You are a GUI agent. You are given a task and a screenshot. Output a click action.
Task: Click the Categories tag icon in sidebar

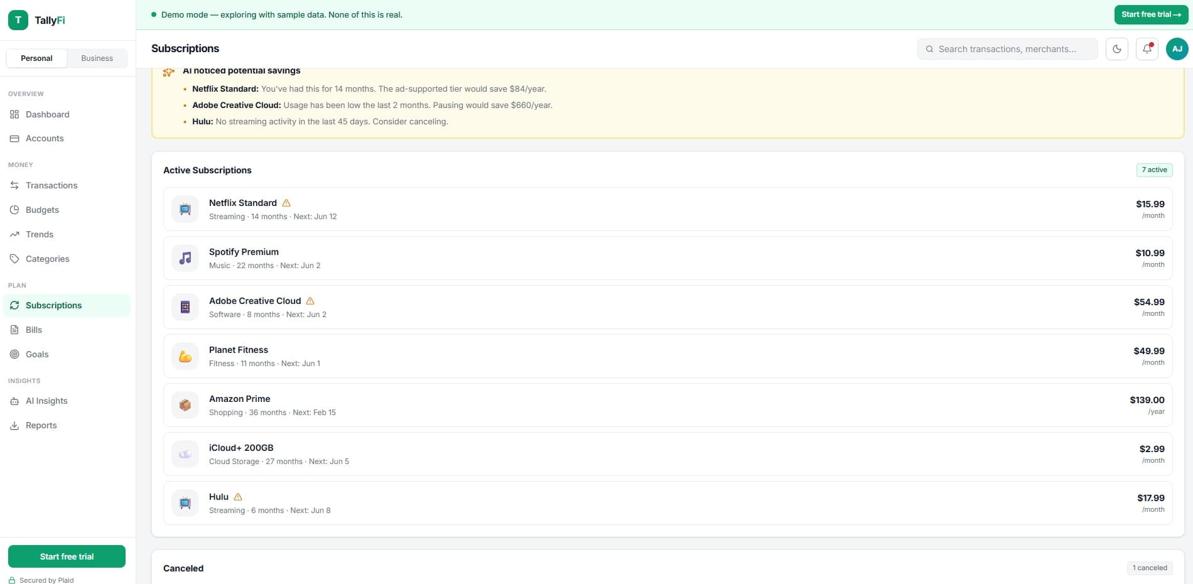pyautogui.click(x=14, y=259)
